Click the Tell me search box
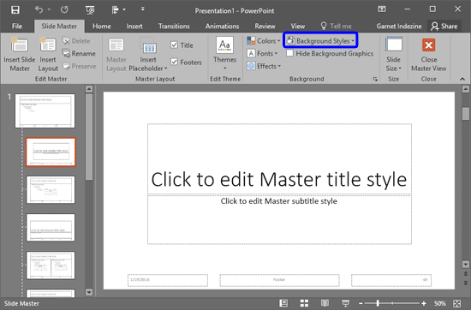 point(337,27)
